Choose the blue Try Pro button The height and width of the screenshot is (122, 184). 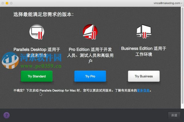point(90,76)
